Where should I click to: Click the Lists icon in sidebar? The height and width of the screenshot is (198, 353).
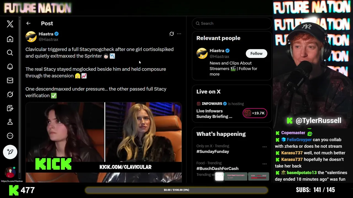pos(10,108)
